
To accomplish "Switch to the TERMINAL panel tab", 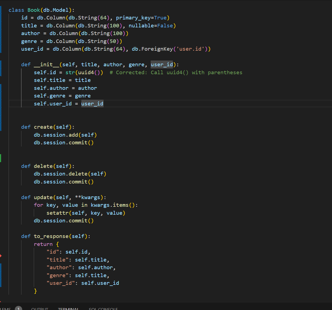I will point(68,309).
